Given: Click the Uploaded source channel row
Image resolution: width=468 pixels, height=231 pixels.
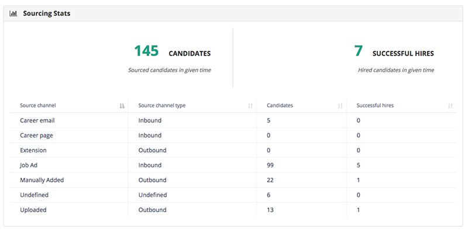Looking at the screenshot, I should pos(233,210).
